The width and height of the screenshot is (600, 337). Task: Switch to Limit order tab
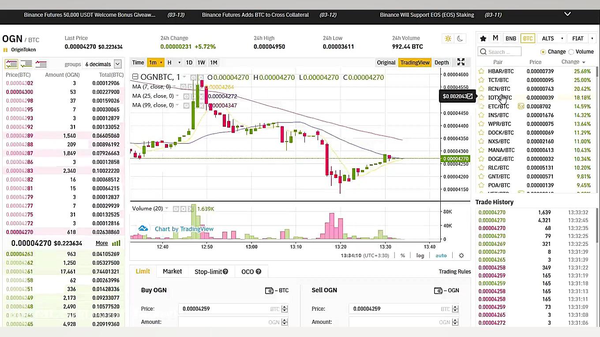(142, 271)
